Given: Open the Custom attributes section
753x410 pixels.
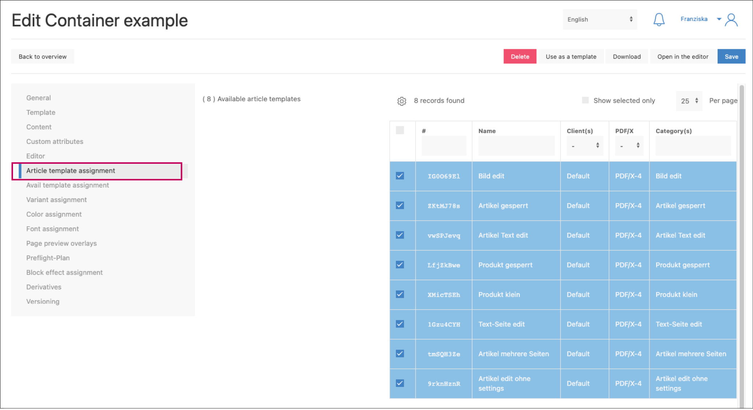Looking at the screenshot, I should [x=55, y=141].
